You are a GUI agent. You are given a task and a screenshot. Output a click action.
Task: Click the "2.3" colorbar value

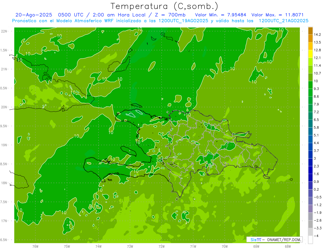316,166
